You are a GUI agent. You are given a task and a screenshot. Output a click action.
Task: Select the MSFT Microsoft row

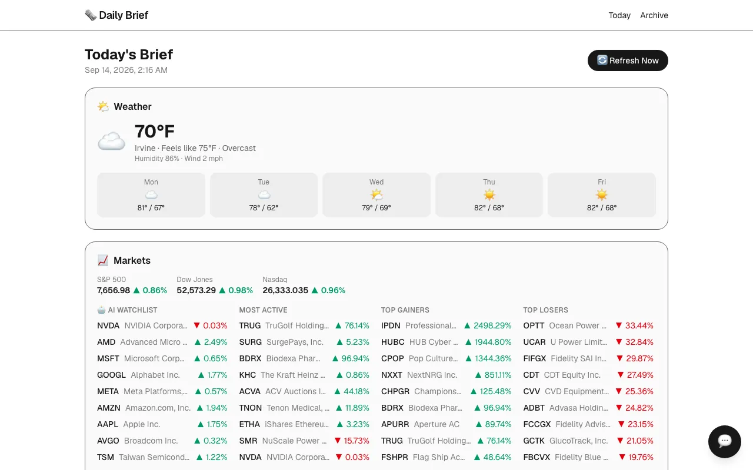162,358
